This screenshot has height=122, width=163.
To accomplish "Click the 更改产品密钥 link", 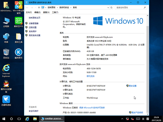I will (x=136, y=112).
